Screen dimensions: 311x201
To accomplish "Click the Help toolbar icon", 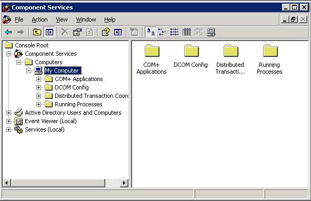I will point(106,32).
